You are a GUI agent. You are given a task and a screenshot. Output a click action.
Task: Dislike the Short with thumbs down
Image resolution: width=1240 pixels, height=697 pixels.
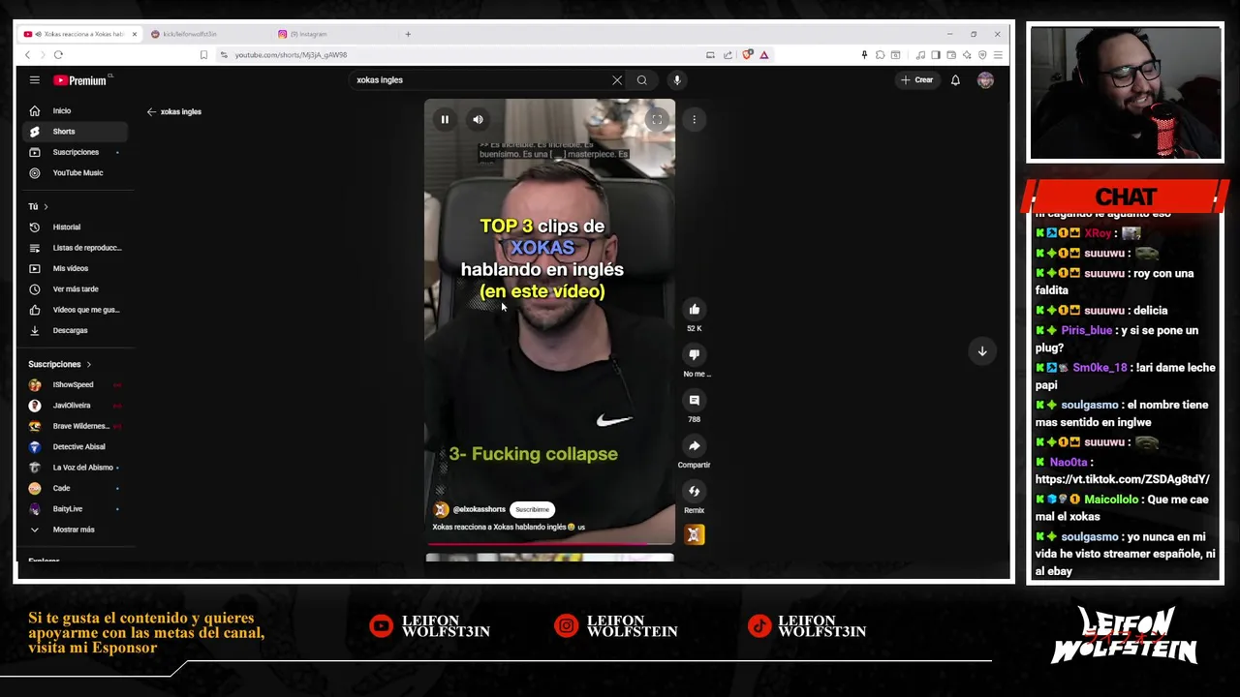(694, 354)
